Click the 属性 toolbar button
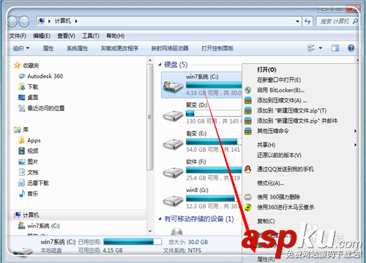The image size is (366, 263). tap(48, 48)
